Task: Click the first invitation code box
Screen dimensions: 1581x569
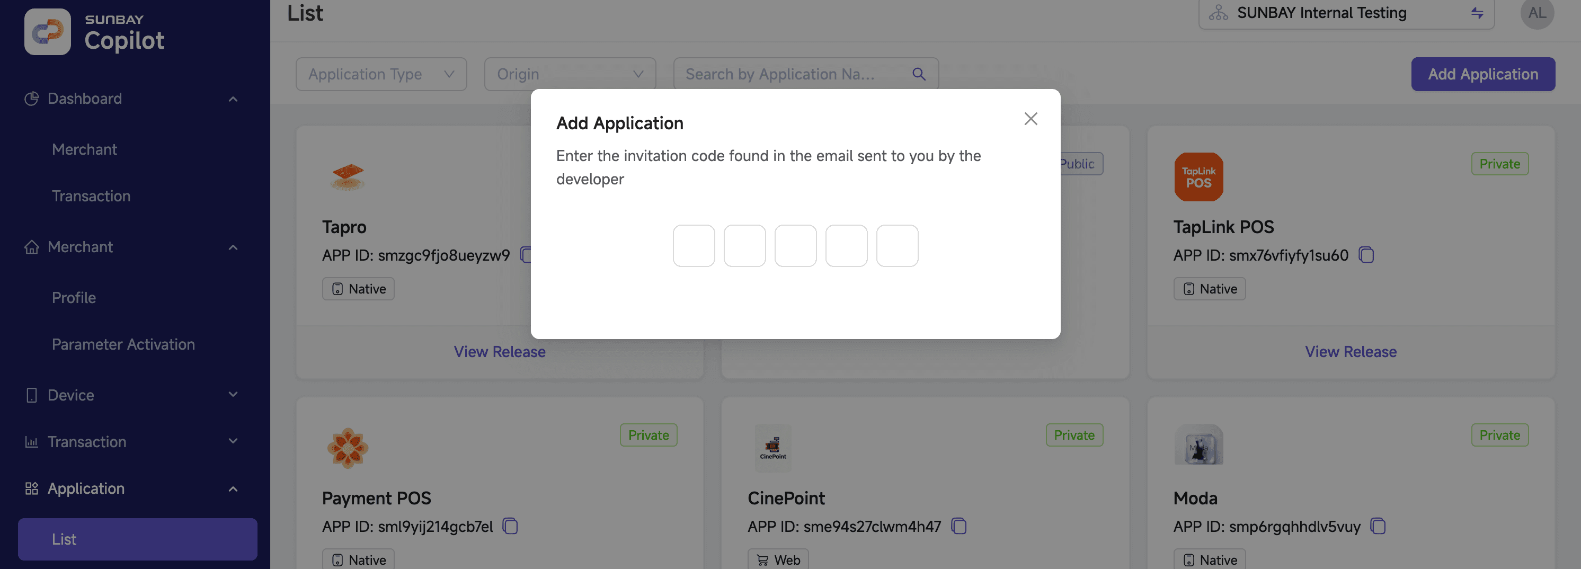Action: (694, 245)
